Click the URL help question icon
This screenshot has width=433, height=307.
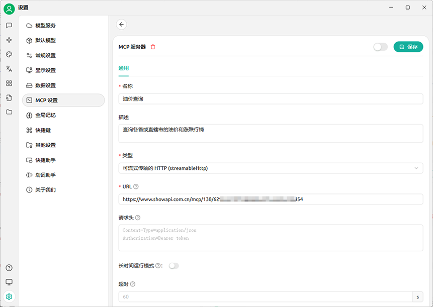(136, 186)
